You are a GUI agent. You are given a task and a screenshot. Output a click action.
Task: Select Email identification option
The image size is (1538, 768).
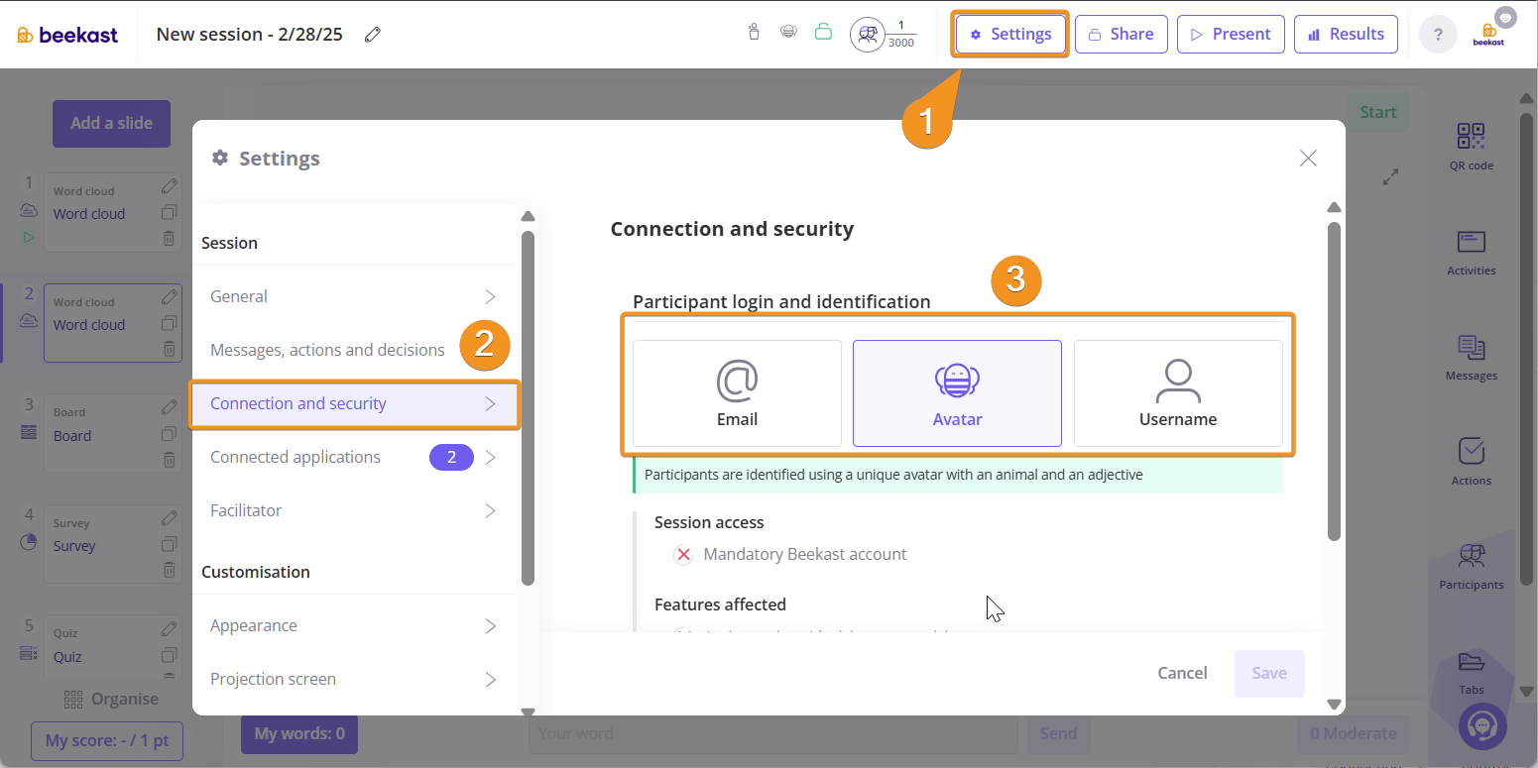737,393
